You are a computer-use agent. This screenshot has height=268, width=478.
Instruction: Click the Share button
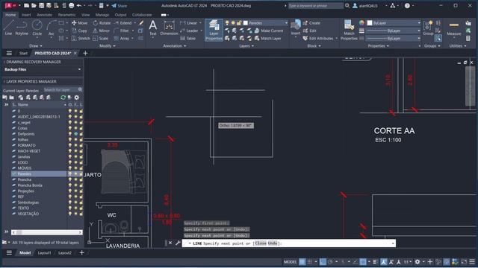[x=119, y=5]
